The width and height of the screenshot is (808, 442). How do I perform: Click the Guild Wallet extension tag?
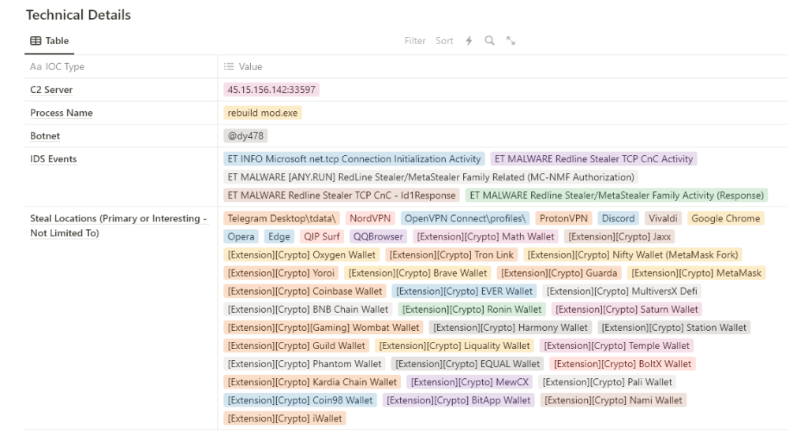(297, 346)
